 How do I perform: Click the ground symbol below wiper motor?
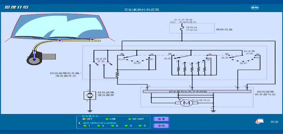tap(213, 111)
